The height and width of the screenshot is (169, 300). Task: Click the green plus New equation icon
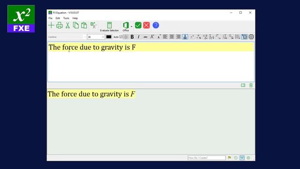[x=51, y=25]
